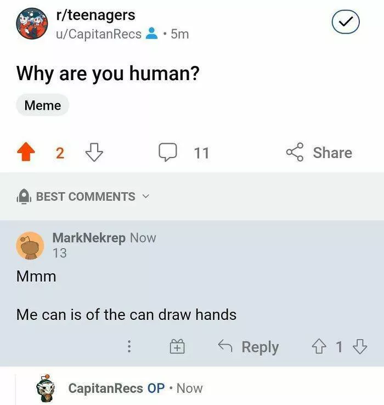Visit the u/CapitanRecs profile link
This screenshot has width=384, height=405.
(98, 34)
